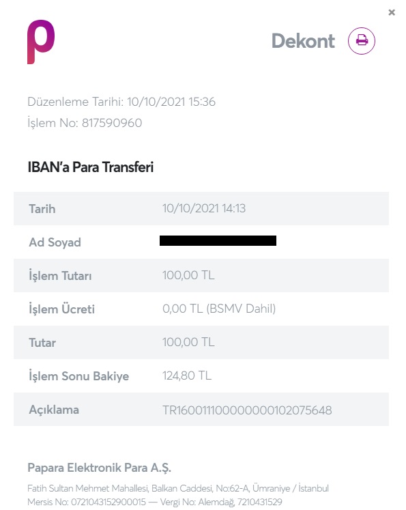
Task: Click the Dekont heading
Action: point(303,41)
